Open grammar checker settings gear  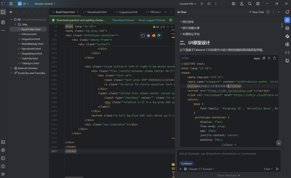click(x=171, y=20)
